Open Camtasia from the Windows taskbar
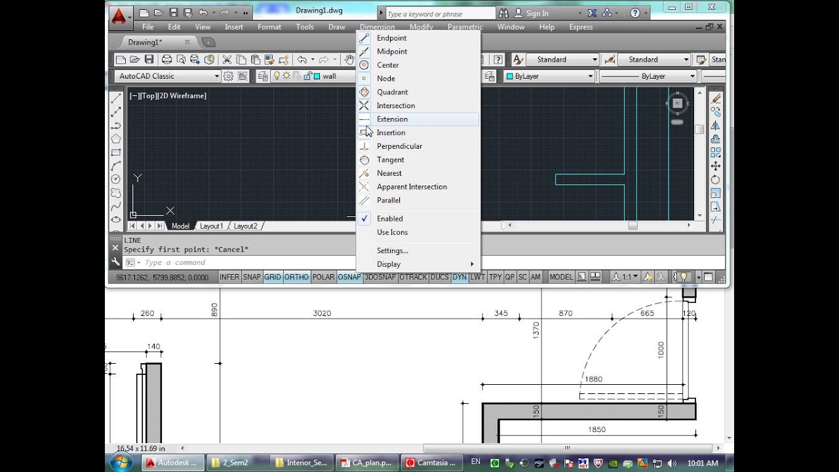839x472 pixels. tap(431, 463)
